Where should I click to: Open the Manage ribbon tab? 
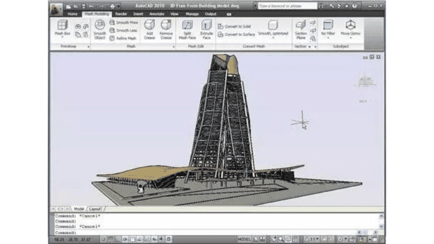[x=192, y=14]
